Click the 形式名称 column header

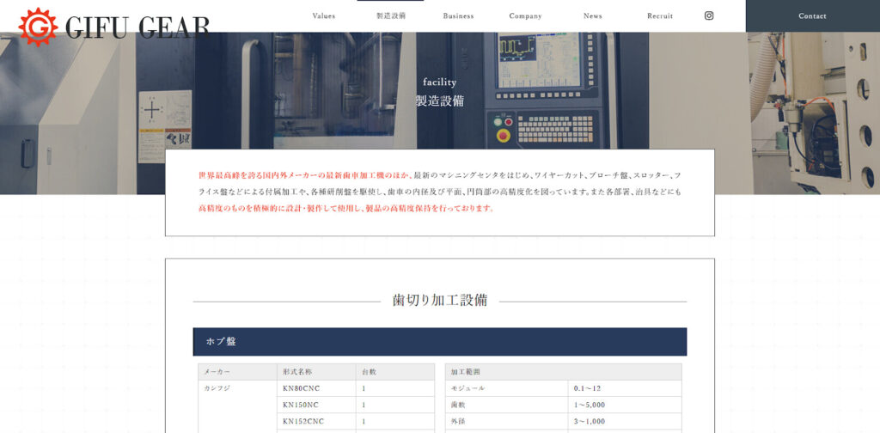[297, 372]
